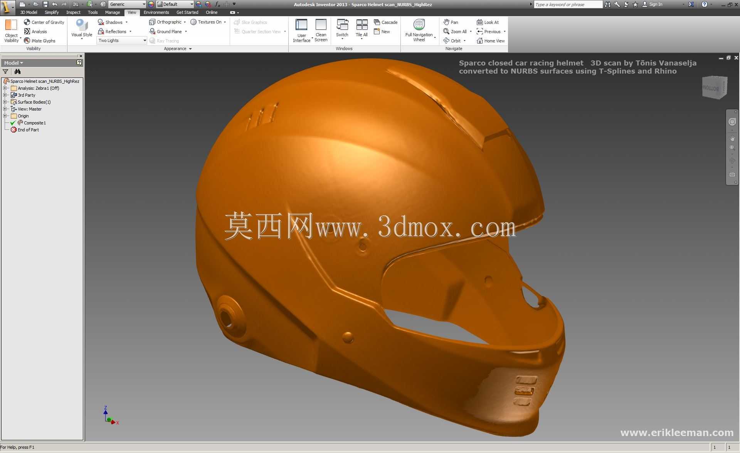Screen dimensions: 740x453
Task: Open the Help question mark icon
Action: point(705,4)
